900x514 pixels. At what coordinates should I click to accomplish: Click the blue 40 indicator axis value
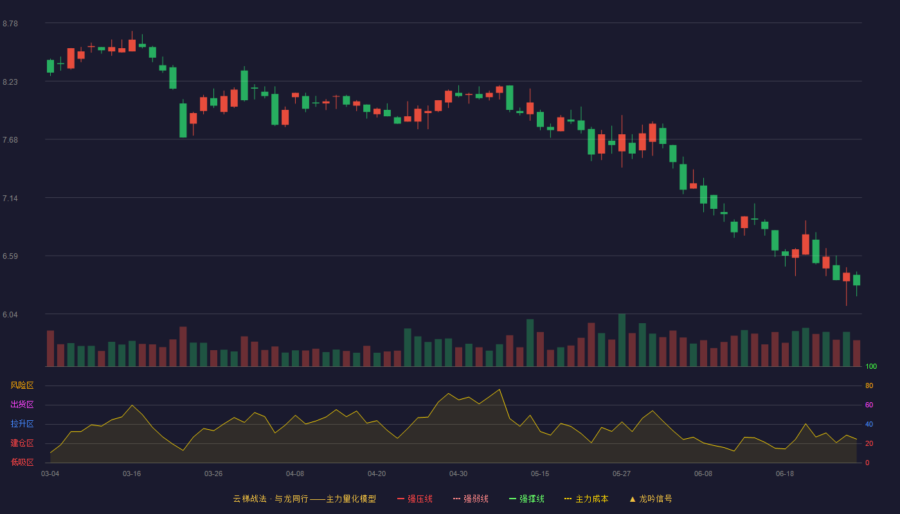(x=869, y=425)
